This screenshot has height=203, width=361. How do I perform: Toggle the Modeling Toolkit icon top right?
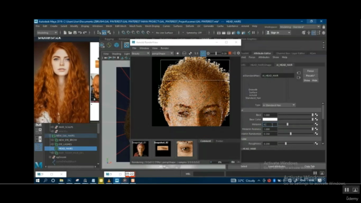pyautogui.click(x=303, y=33)
